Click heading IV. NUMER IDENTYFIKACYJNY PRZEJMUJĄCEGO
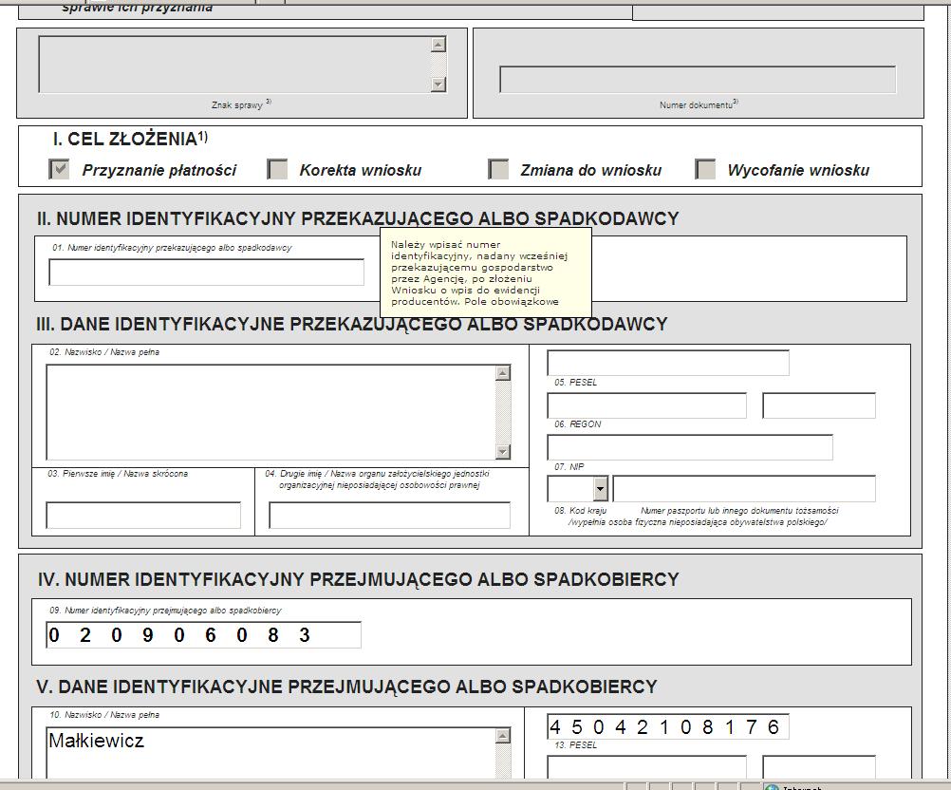Viewport: 951px width, 790px height. point(358,579)
